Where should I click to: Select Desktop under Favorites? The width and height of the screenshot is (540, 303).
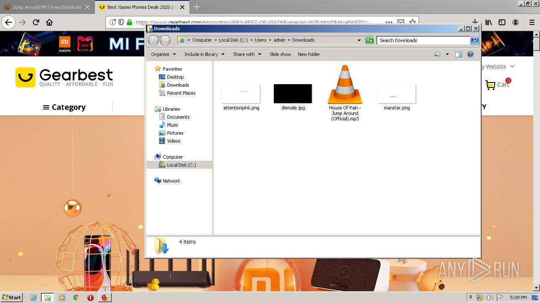175,77
